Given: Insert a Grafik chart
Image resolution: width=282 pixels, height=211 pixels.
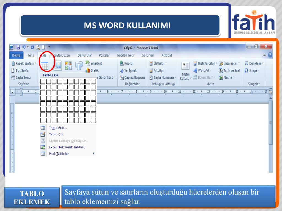Looking at the screenshot, I should pyautogui.click(x=92, y=70).
